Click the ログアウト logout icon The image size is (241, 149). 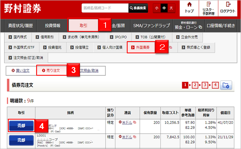228,8
